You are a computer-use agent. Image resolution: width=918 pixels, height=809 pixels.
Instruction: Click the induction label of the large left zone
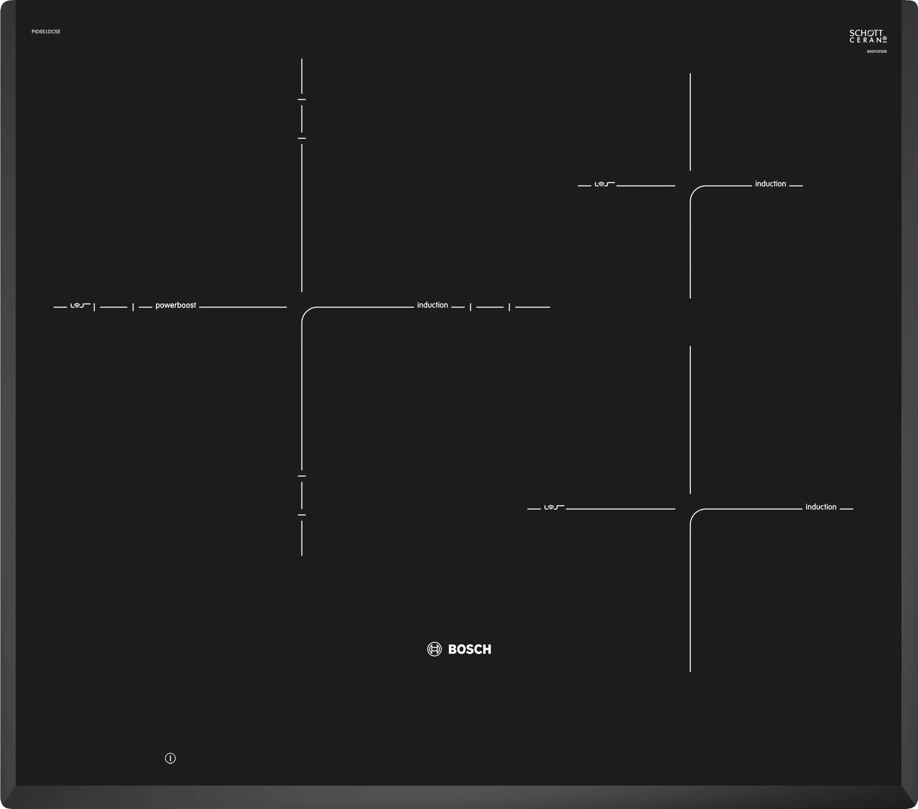(x=432, y=305)
